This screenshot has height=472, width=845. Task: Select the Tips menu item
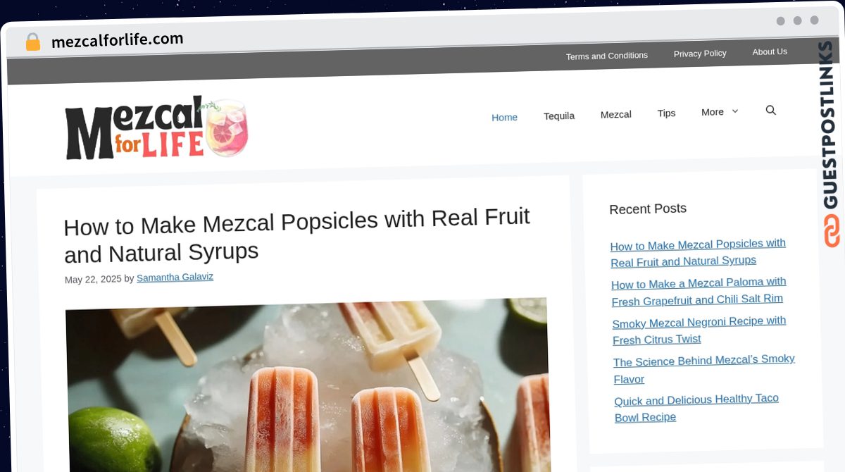(666, 113)
